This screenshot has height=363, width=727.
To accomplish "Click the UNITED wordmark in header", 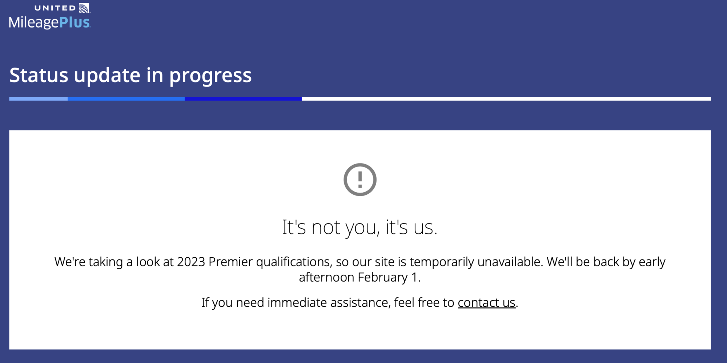I will point(55,8).
